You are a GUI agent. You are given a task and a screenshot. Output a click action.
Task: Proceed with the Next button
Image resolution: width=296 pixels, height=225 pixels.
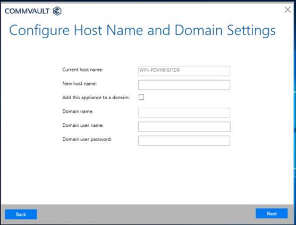[x=272, y=213]
